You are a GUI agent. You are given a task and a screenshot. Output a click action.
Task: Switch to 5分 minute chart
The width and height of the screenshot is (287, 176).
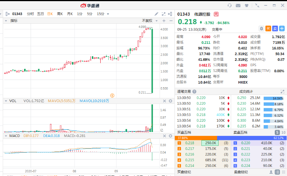[x=90, y=14]
